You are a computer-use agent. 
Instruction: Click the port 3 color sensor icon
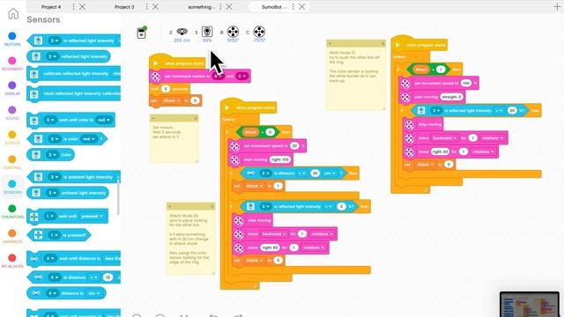click(x=207, y=32)
